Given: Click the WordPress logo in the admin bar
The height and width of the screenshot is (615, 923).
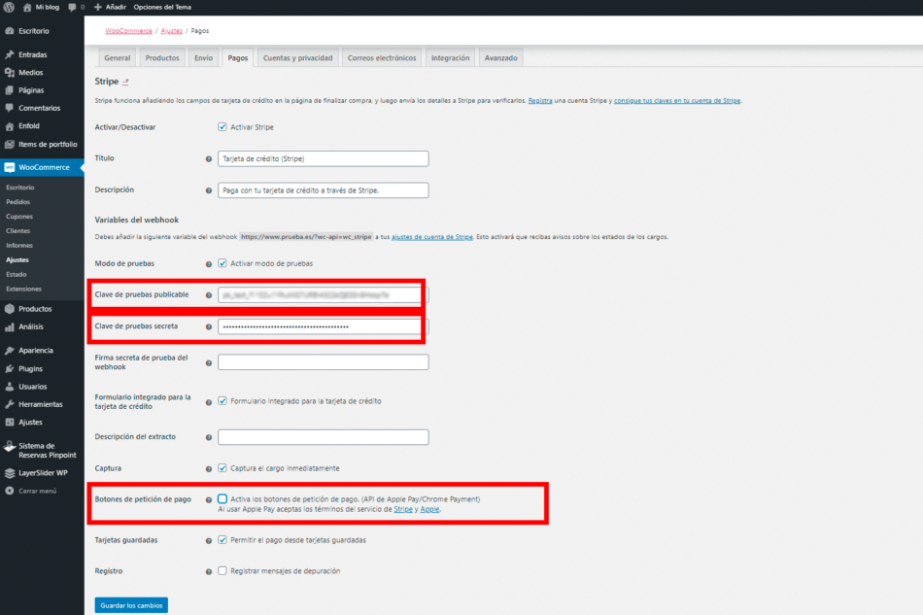Looking at the screenshot, I should [x=10, y=7].
